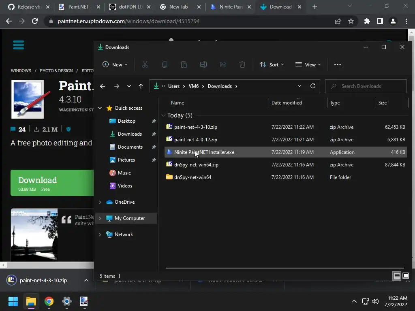Expand the OneDrive tree node

click(x=100, y=202)
